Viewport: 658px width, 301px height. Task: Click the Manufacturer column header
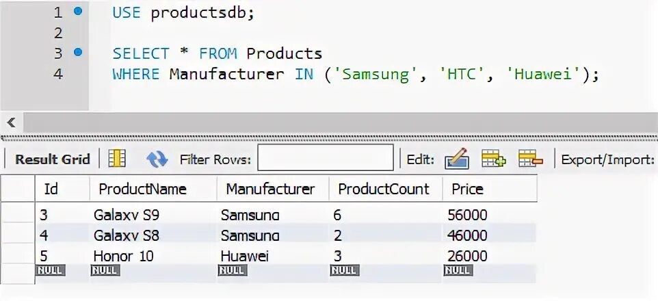270,189
